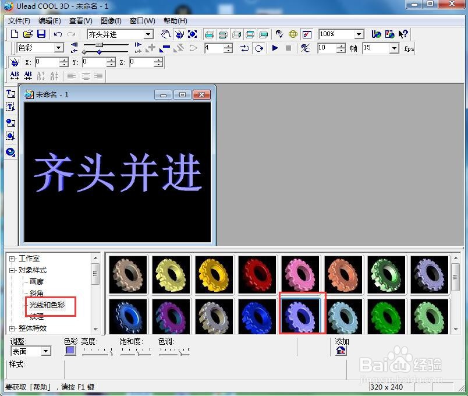Open the 表面 adjust dropdown

click(x=45, y=351)
